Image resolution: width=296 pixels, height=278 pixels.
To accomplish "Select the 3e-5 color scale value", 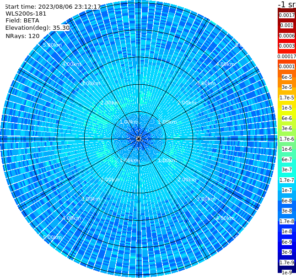I will [287, 87].
